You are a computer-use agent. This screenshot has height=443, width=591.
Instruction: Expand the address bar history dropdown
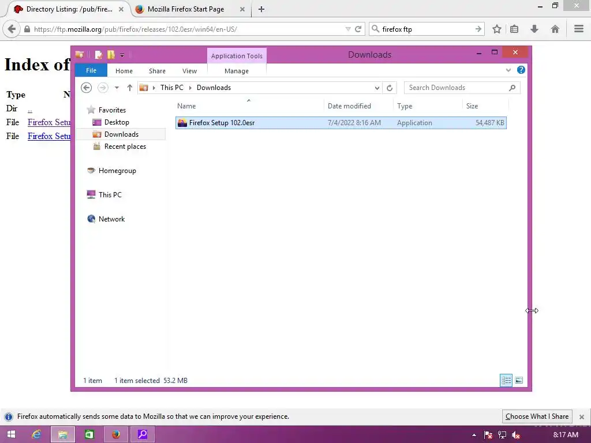377,88
